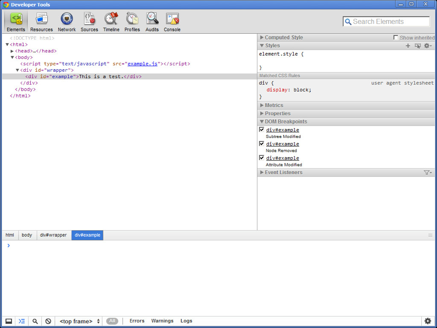Click the closing </body> tag row
This screenshot has height=328, width=437.
pyautogui.click(x=25, y=89)
